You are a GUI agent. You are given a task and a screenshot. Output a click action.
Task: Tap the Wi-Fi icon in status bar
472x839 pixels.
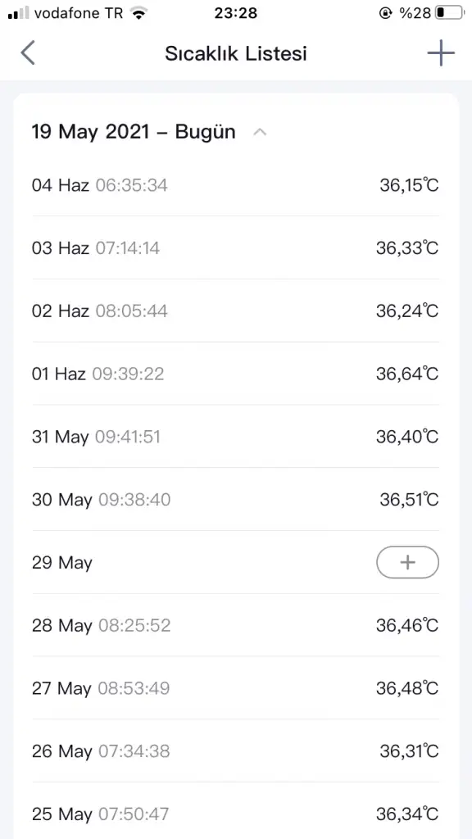(139, 13)
